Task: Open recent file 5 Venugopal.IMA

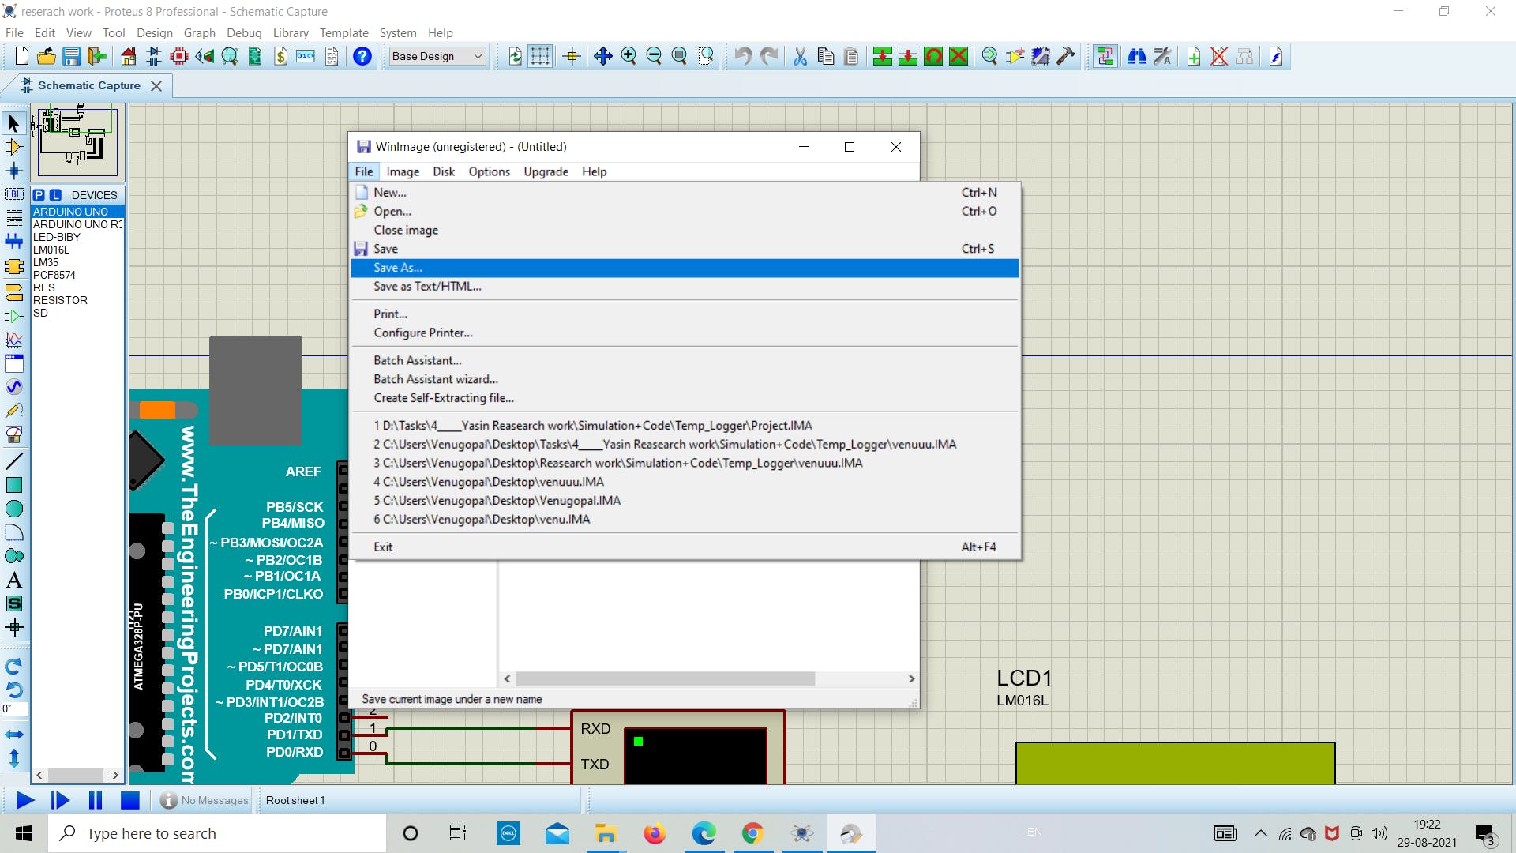Action: [x=685, y=501]
